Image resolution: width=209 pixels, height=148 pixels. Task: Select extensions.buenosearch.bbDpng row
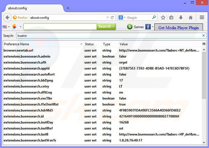tap(102, 80)
